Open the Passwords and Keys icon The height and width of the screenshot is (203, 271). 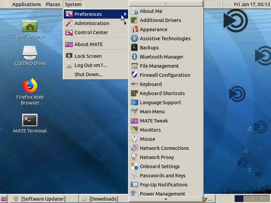(134, 175)
